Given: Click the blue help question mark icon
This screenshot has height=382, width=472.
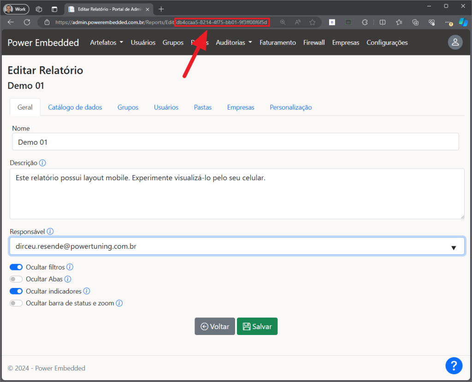Looking at the screenshot, I should (454, 366).
